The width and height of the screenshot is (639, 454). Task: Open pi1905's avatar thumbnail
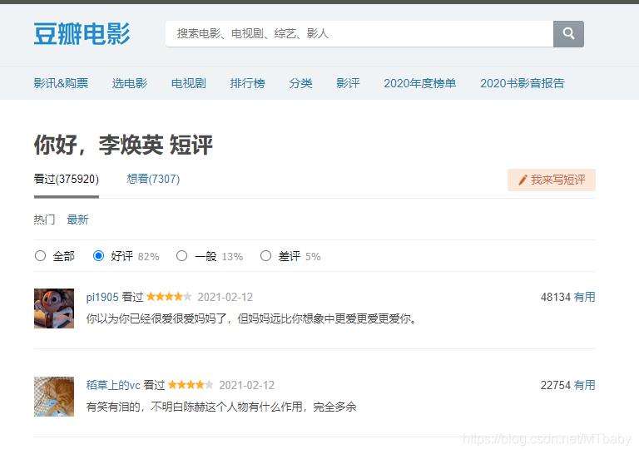tap(54, 308)
